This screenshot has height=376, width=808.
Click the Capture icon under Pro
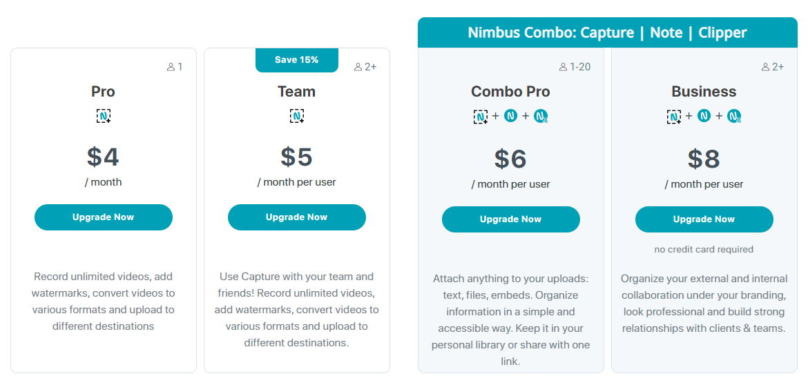[x=104, y=116]
